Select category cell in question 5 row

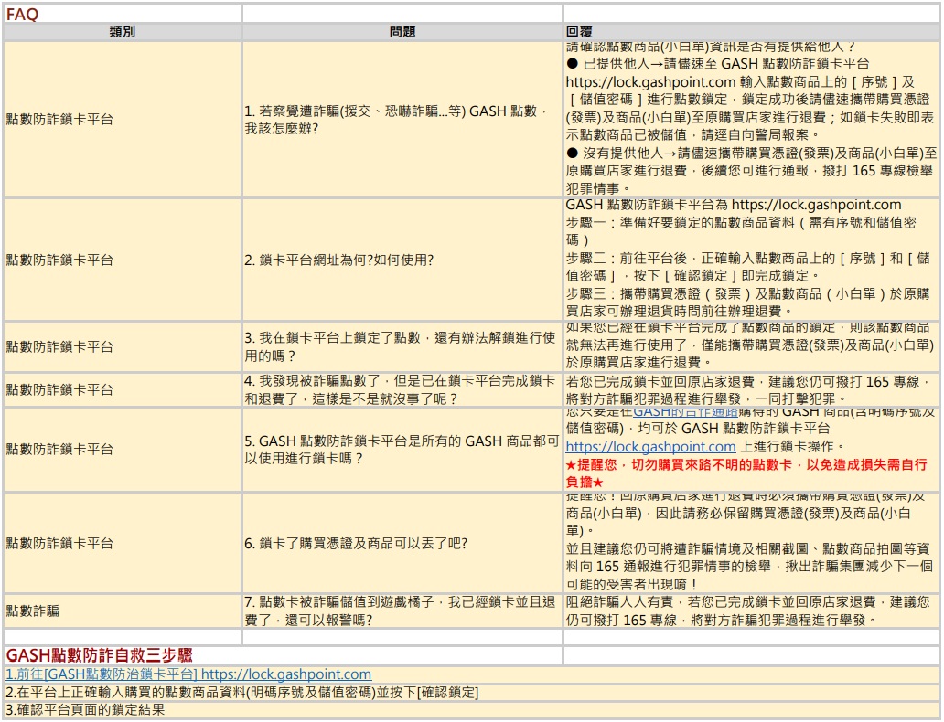pyautogui.click(x=123, y=450)
